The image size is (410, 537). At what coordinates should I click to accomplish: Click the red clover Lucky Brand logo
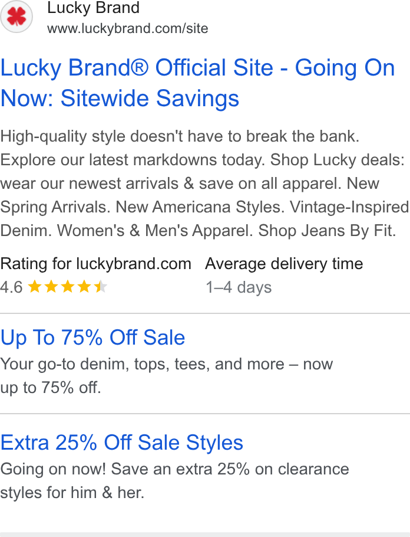(x=16, y=17)
